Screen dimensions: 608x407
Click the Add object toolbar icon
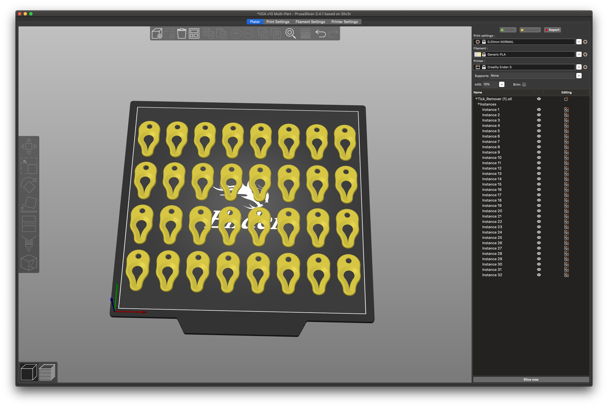(157, 33)
